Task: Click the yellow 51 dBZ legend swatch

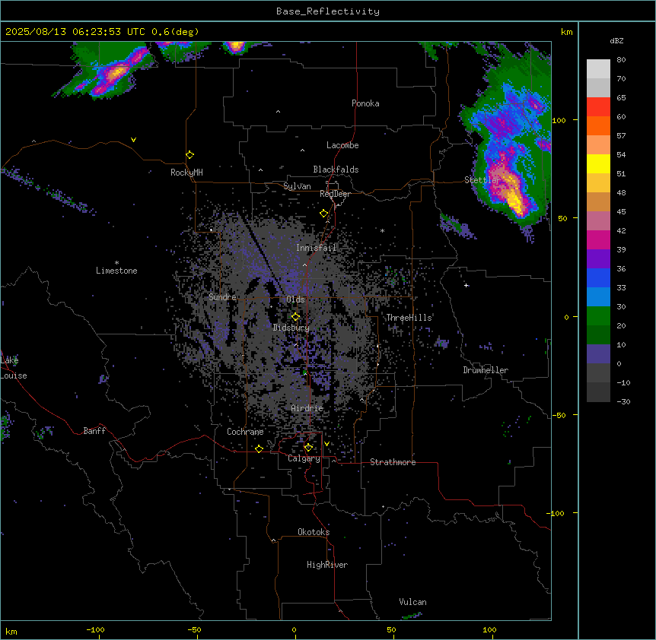Action: (x=598, y=163)
